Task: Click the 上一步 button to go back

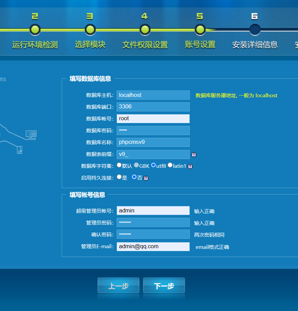Action: pyautogui.click(x=118, y=285)
